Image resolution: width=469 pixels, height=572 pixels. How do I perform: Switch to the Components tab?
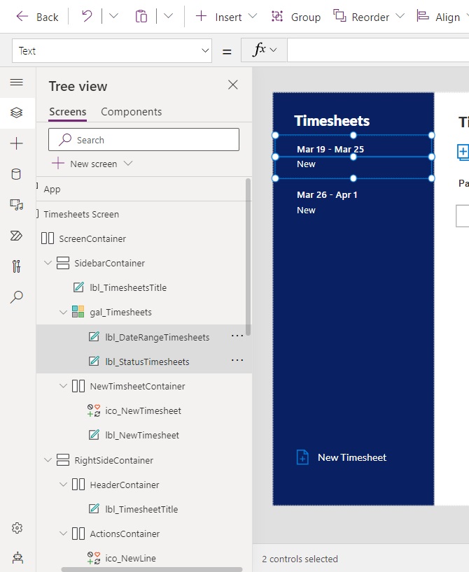[131, 112]
